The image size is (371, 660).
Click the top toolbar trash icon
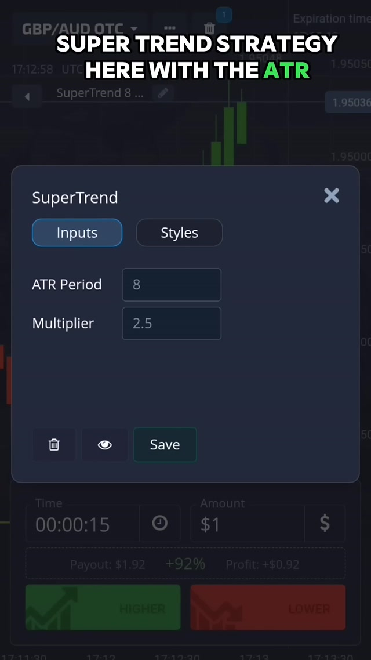[x=210, y=28]
